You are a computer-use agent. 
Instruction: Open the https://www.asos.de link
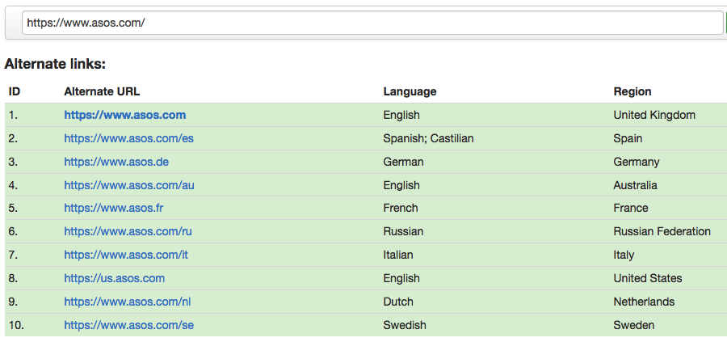pos(116,162)
